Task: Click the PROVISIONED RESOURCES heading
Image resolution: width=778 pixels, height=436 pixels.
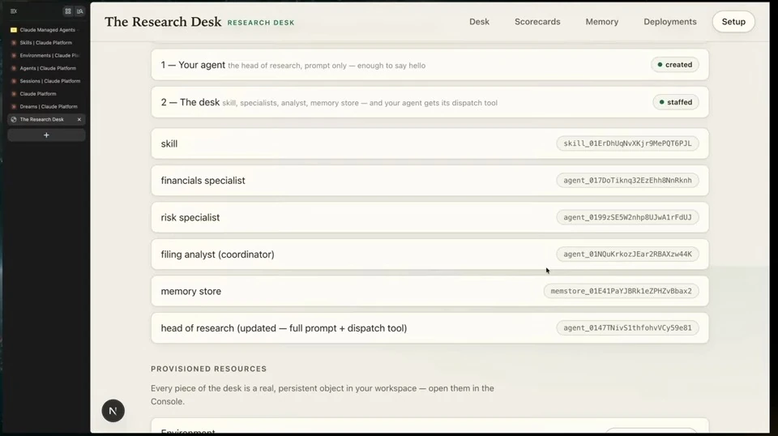Action: point(209,369)
